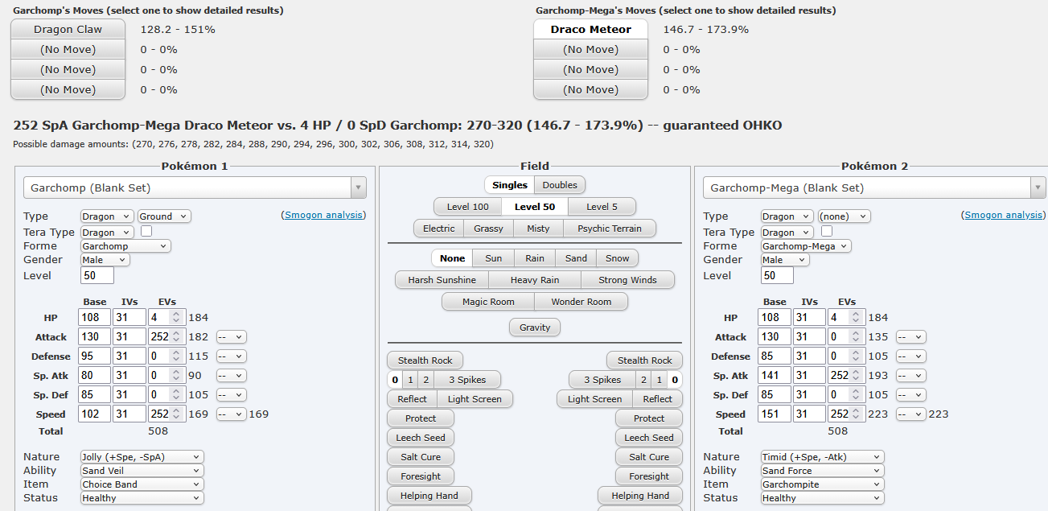Open Pokémon 1 Forme dropdown showing Garchomp

point(125,246)
